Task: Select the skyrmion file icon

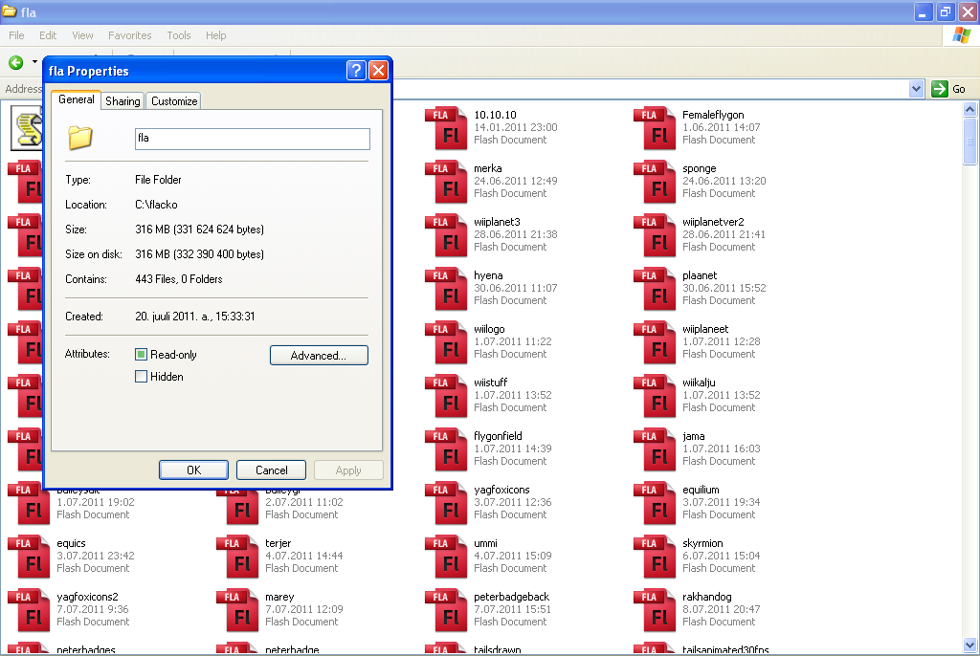Action: pyautogui.click(x=655, y=558)
